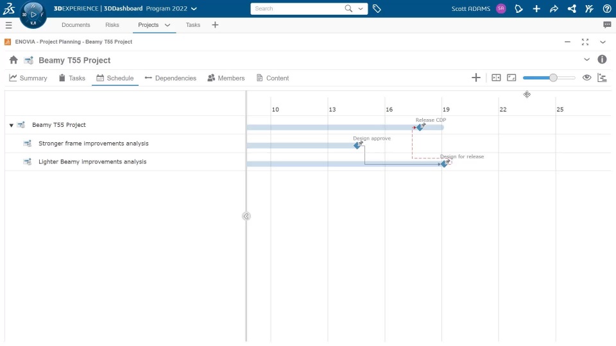This screenshot has width=616, height=346.
Task: Open the tools and settings icon
Action: pos(589,8)
